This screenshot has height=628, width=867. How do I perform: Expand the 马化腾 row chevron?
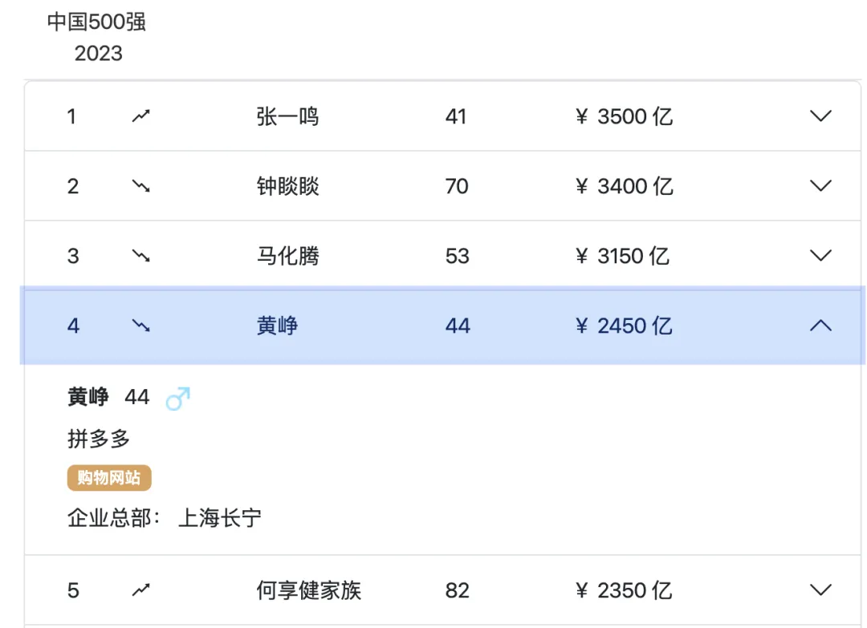click(x=820, y=255)
